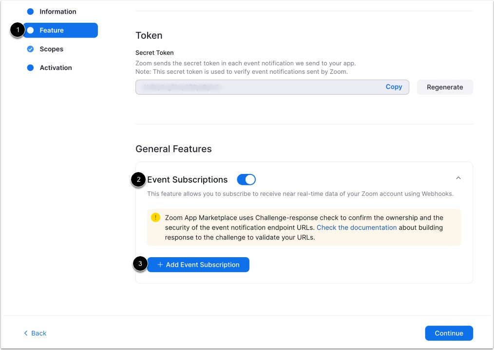Turn the Event Subscriptions switch back on
Screen dimensions: 494x350
click(x=246, y=179)
